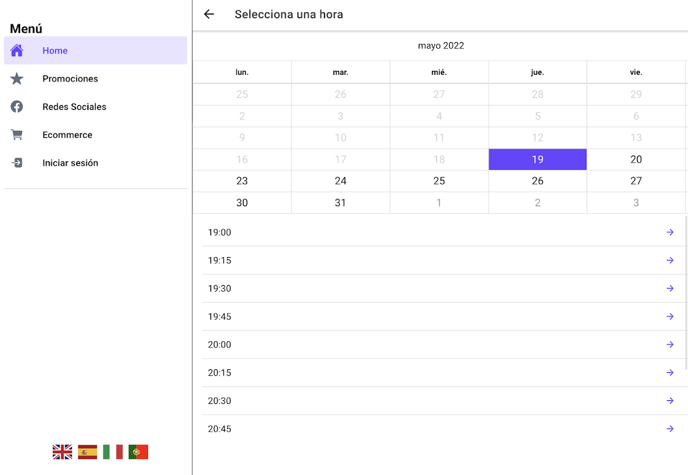
Task: Switch language with the UK flag
Action: 62,452
